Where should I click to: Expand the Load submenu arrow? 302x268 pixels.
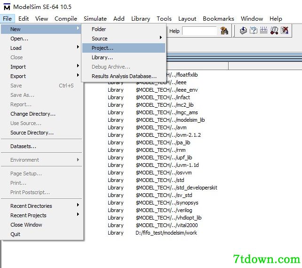[78, 47]
